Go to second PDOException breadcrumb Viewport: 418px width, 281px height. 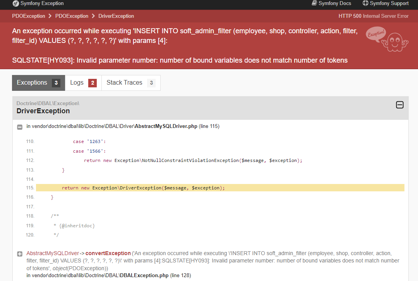72,16
